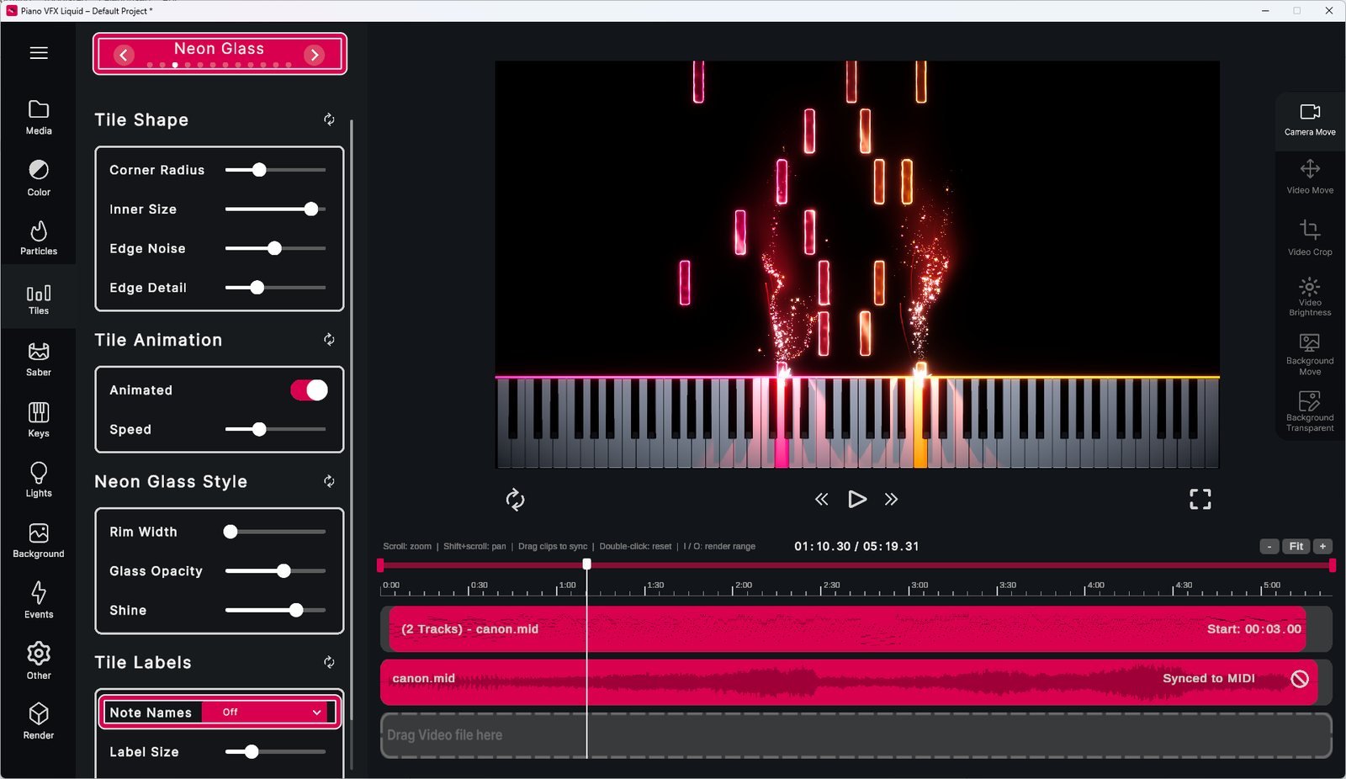Open the hamburger menu

coord(39,53)
